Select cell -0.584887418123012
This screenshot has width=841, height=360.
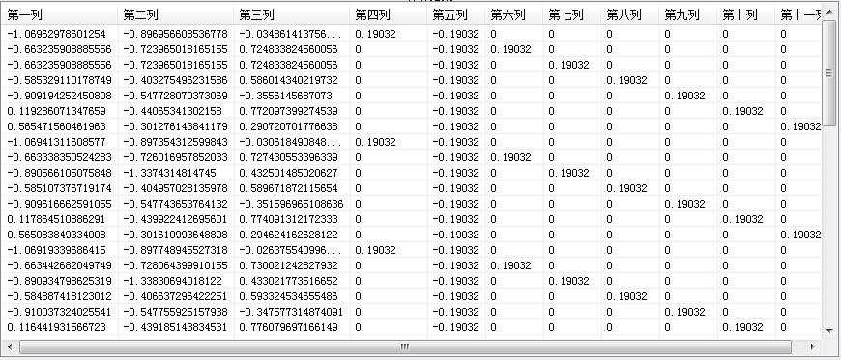tap(60, 297)
